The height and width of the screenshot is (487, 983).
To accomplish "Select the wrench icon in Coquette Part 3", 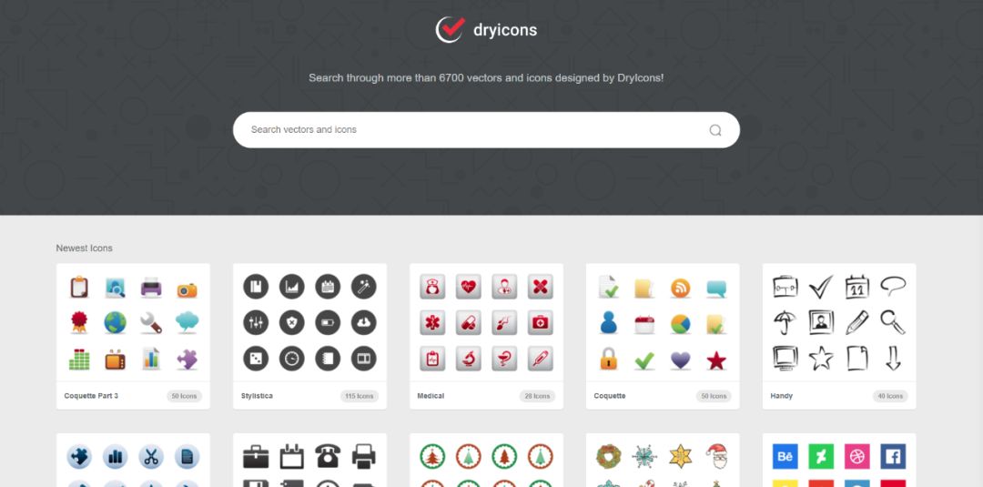I will pyautogui.click(x=151, y=322).
